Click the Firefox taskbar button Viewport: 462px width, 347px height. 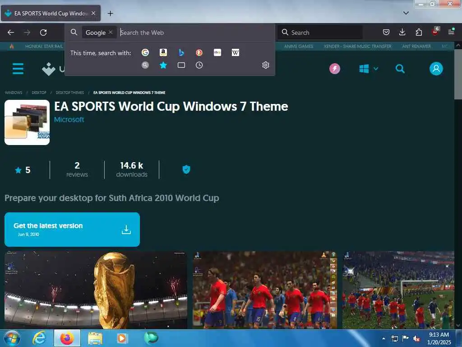pos(67,338)
